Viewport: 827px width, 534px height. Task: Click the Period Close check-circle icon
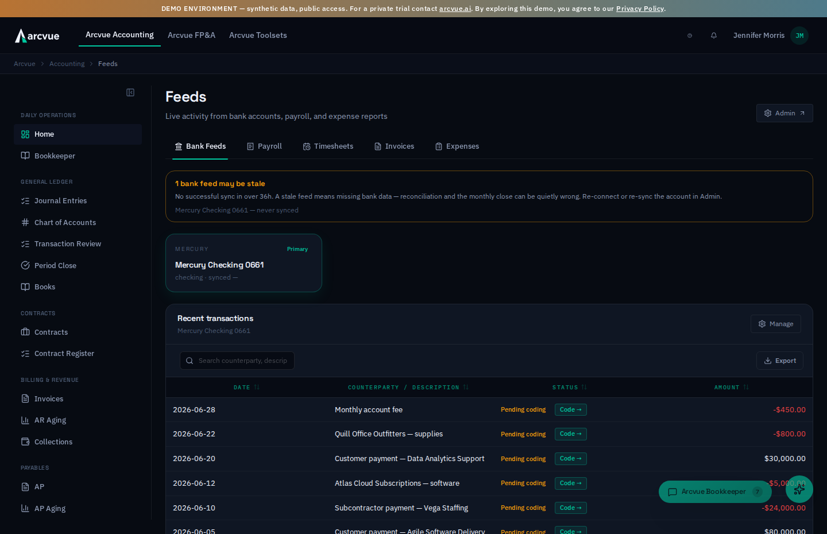pos(25,265)
